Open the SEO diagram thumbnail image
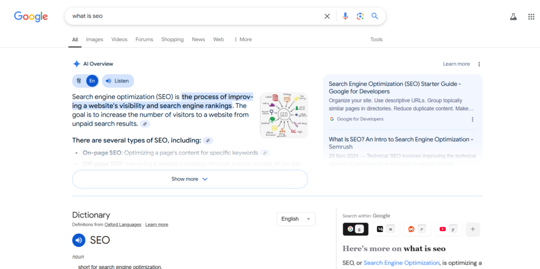The height and width of the screenshot is (269, 540). (x=284, y=115)
